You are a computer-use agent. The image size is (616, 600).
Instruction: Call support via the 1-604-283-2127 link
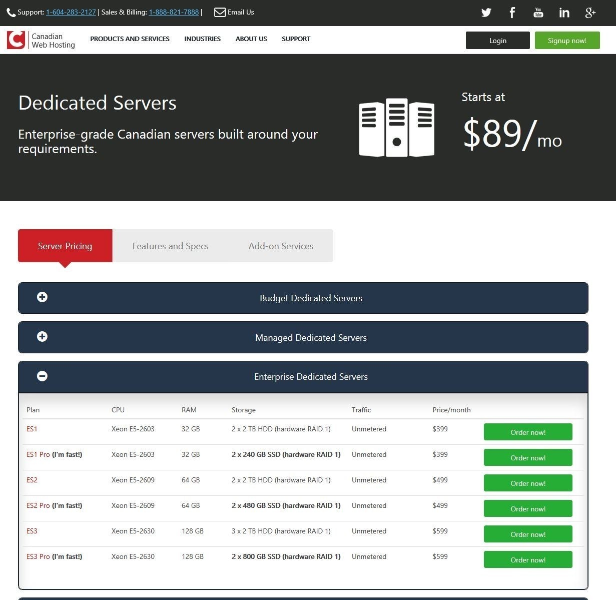tap(71, 12)
